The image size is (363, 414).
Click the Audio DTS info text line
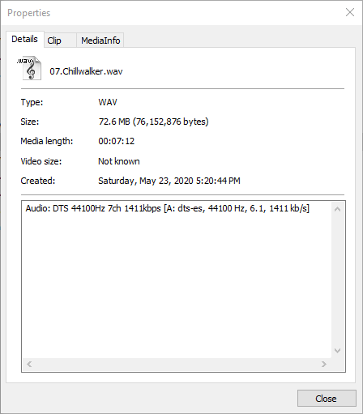tap(168, 208)
